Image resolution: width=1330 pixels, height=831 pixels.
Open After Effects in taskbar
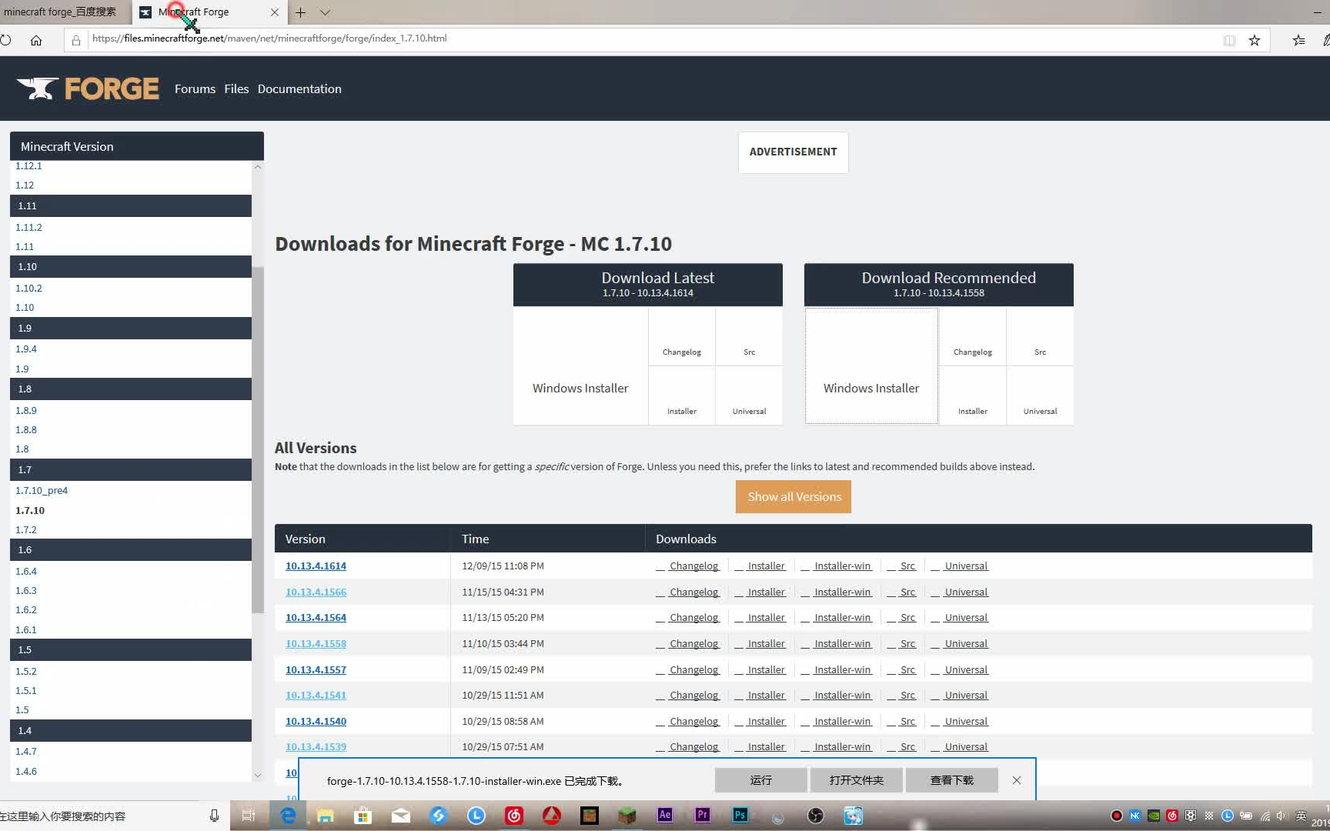tap(665, 816)
